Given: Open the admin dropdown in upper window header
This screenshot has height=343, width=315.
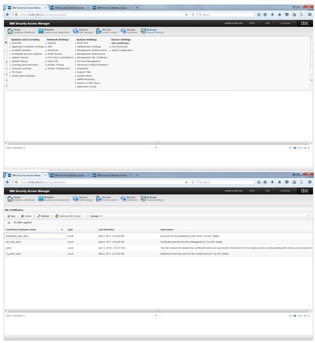Looking at the screenshot, I should 254,23.
